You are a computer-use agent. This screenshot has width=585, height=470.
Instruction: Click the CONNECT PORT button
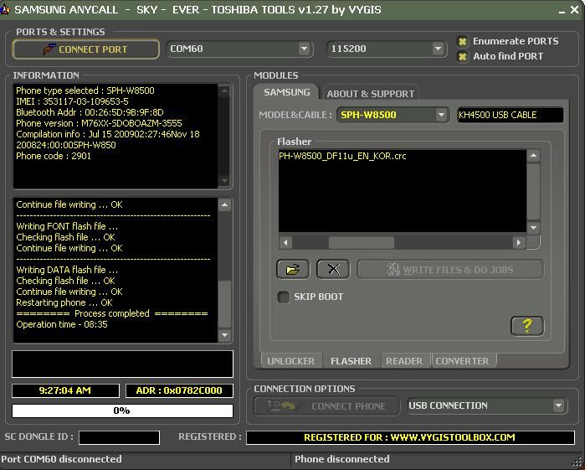86,49
